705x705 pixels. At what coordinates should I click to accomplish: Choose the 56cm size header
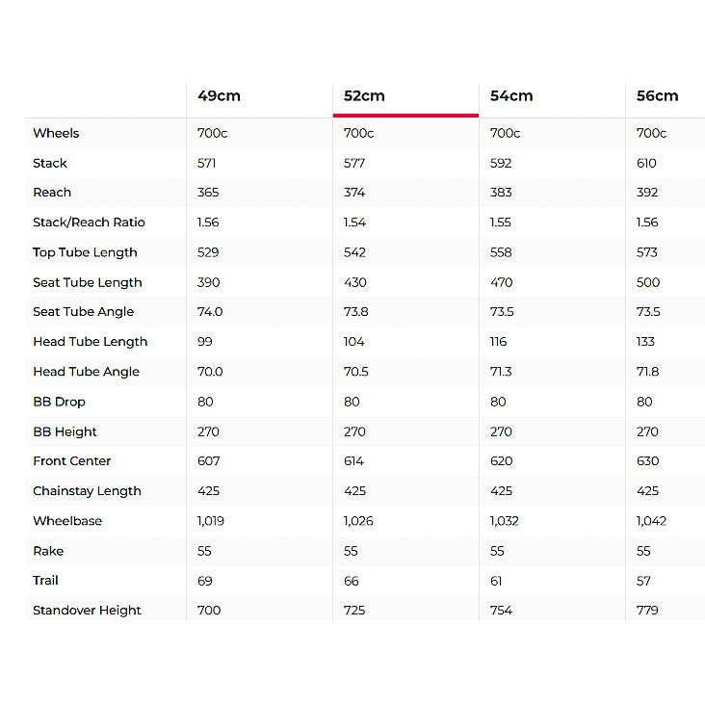click(657, 95)
